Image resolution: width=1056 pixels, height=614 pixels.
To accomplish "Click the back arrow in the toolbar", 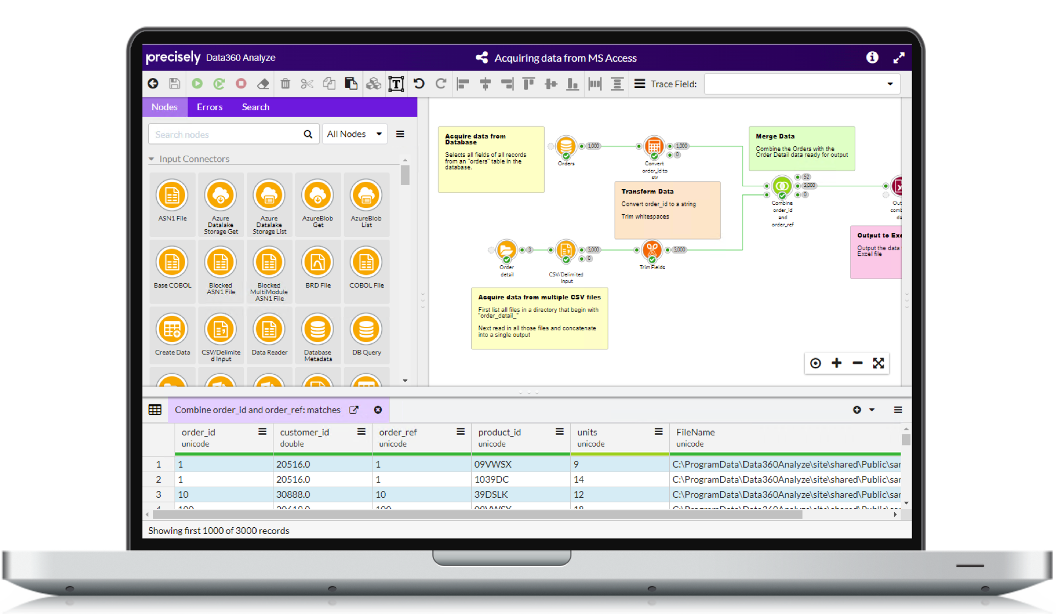I will [x=153, y=83].
